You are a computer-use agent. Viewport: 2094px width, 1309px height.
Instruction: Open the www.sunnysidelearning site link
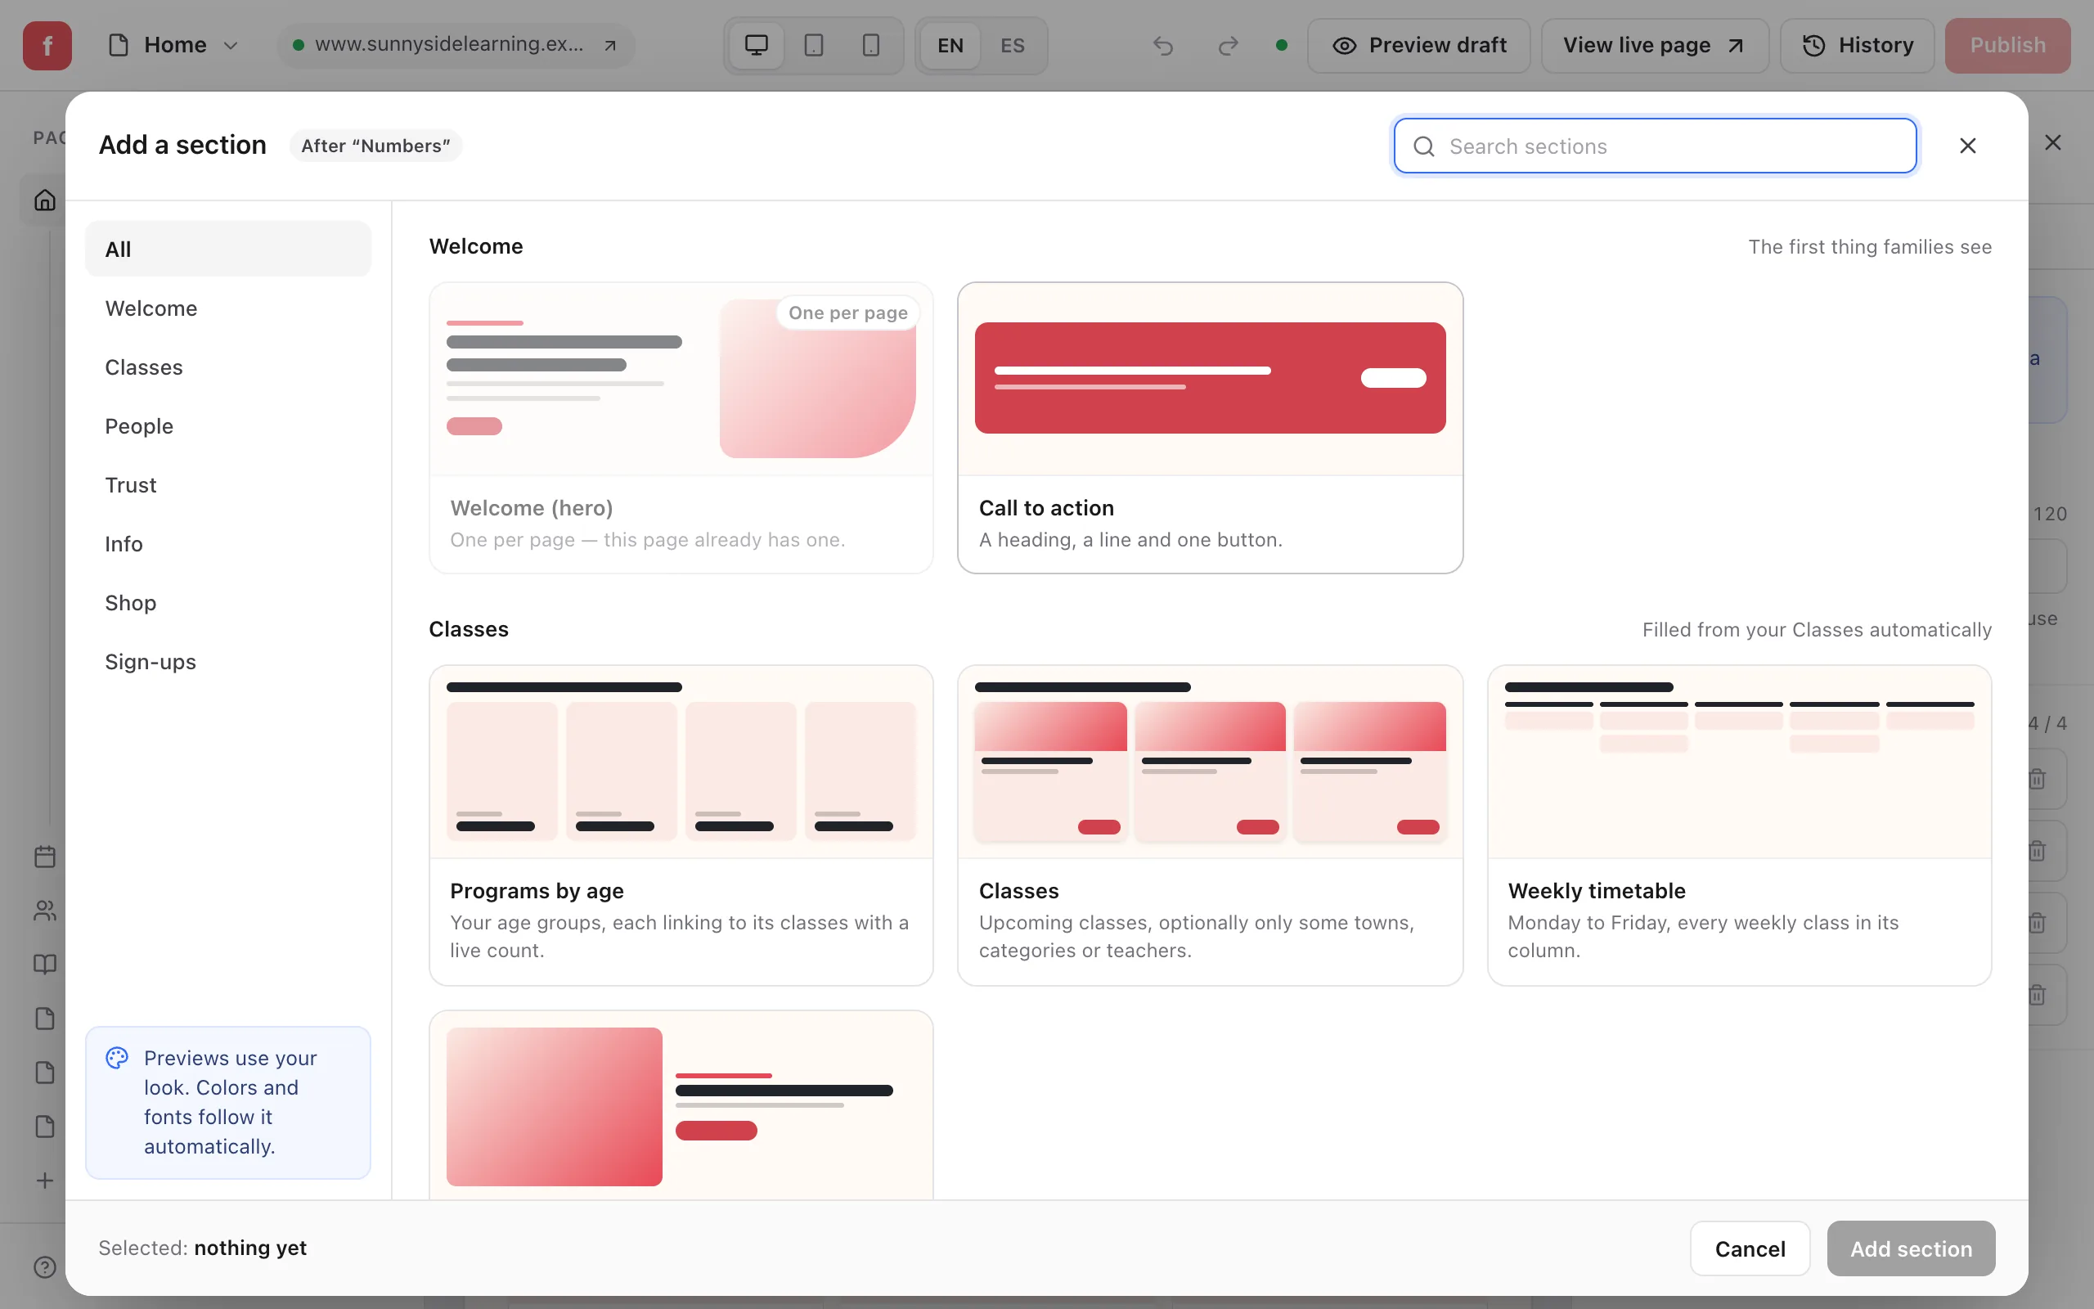point(456,45)
